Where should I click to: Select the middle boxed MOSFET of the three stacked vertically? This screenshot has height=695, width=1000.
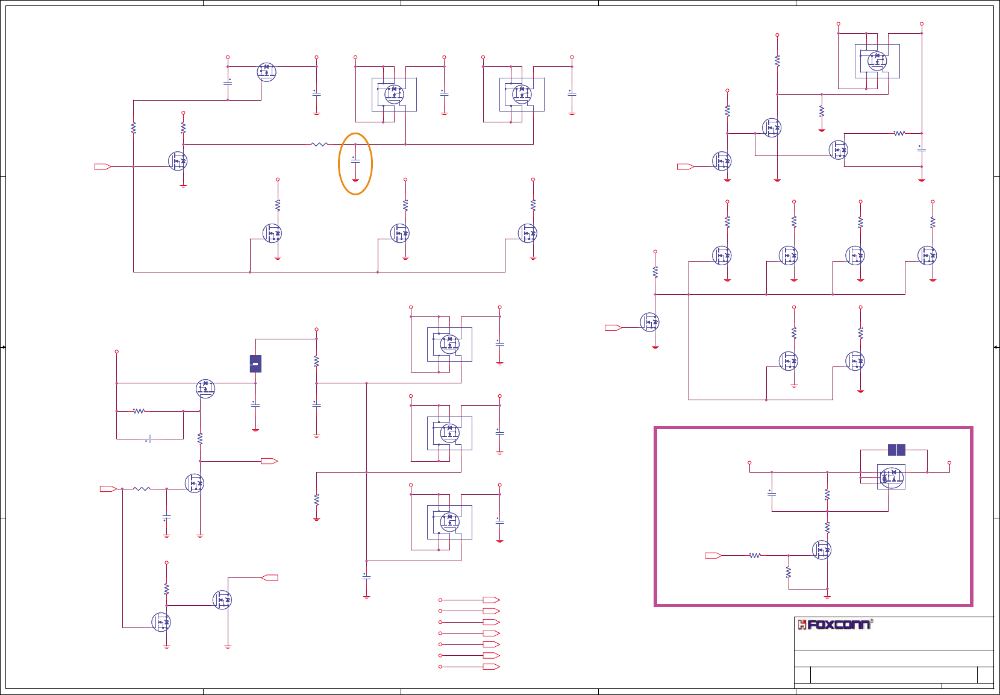point(449,433)
